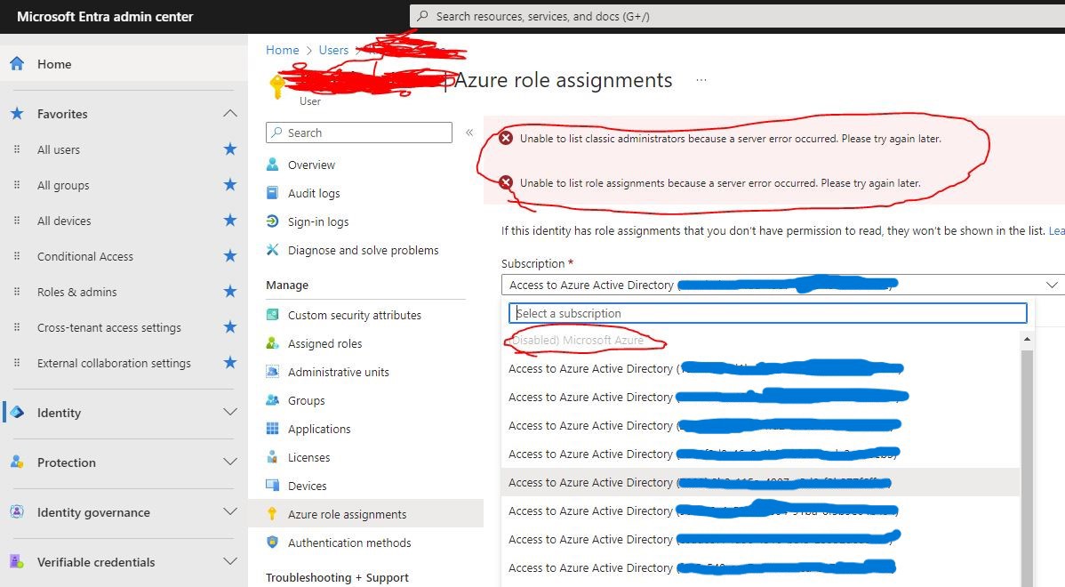Image resolution: width=1065 pixels, height=587 pixels.
Task: Select the Devices blade for this user
Action: coord(308,485)
